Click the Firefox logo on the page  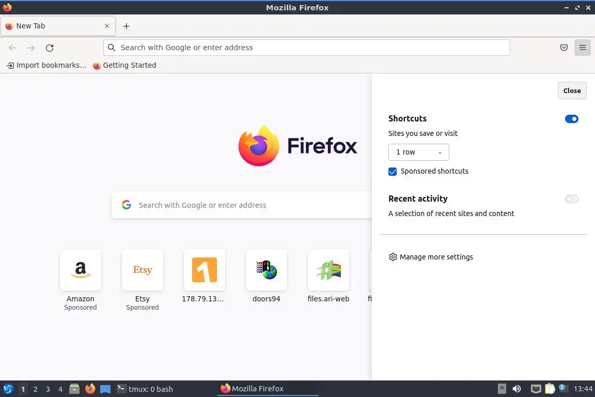[x=297, y=145]
